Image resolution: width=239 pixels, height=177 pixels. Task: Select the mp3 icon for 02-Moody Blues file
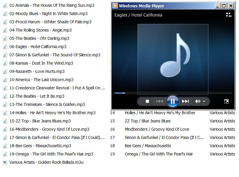5,14
